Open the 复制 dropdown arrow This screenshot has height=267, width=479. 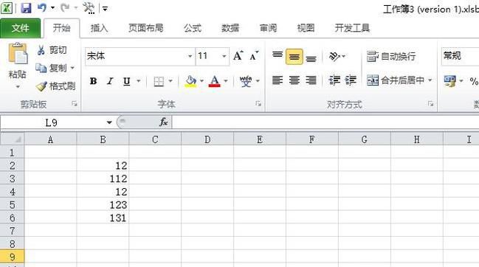click(x=72, y=68)
